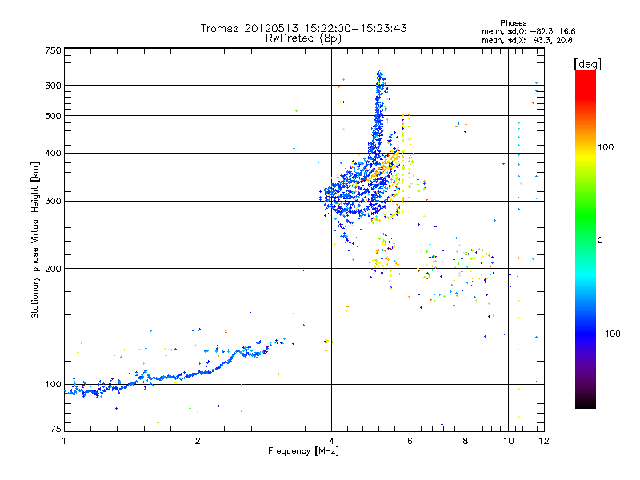This screenshot has height=480, width=640.
Task: Click the x-axis tick label "6"
Action: point(410,441)
